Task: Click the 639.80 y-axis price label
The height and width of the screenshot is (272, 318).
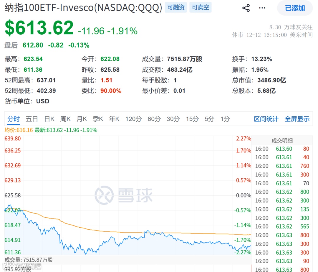Action: point(13,139)
